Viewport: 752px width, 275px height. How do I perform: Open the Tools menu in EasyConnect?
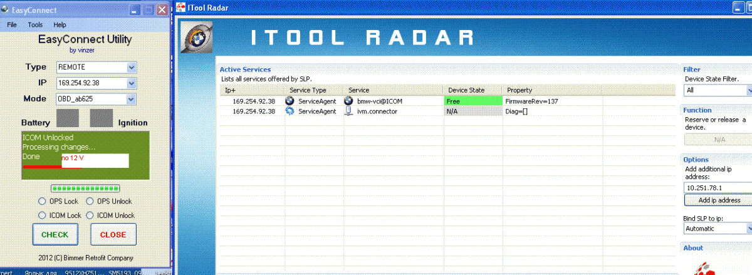[35, 24]
